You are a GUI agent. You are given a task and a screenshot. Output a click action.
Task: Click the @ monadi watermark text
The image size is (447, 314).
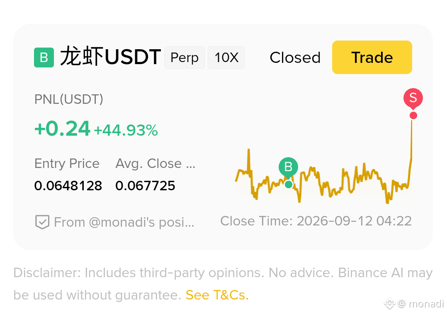pos(421,304)
